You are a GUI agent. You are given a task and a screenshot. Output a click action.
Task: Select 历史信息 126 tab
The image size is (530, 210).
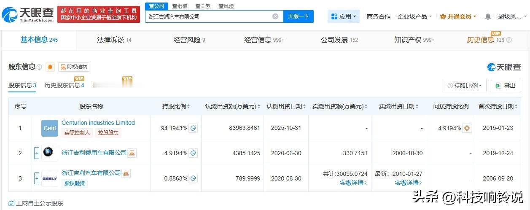point(486,40)
